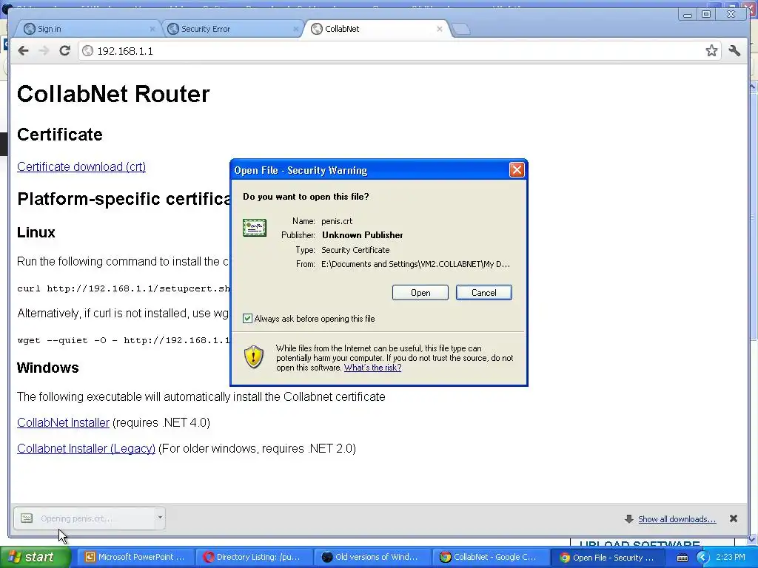Viewport: 758px width, 568px height.
Task: Click the wget --quiet command text
Action: pos(124,340)
